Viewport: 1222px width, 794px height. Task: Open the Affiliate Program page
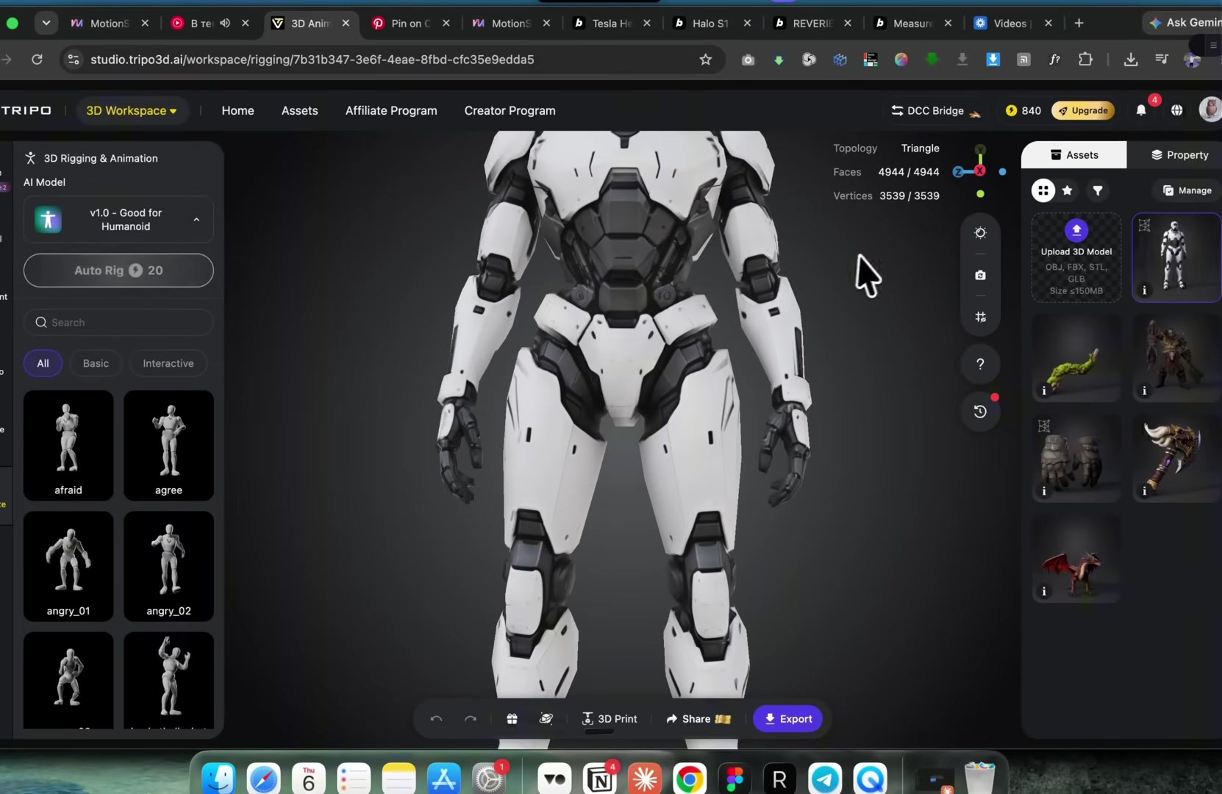[391, 110]
